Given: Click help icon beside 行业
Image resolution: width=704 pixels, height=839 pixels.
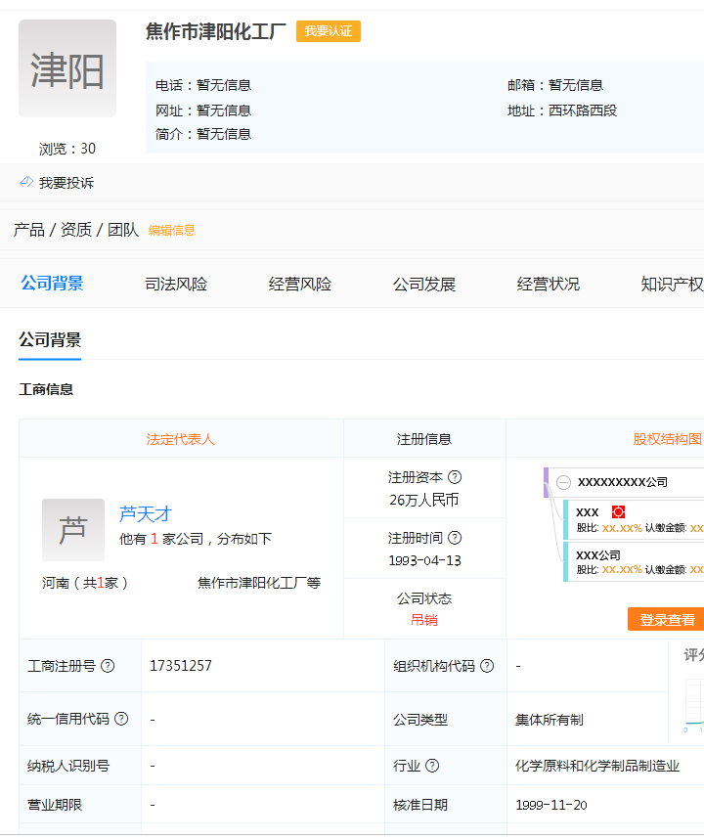Looking at the screenshot, I should 432,766.
